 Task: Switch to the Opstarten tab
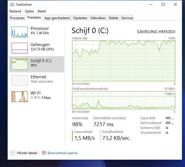tap(80, 18)
